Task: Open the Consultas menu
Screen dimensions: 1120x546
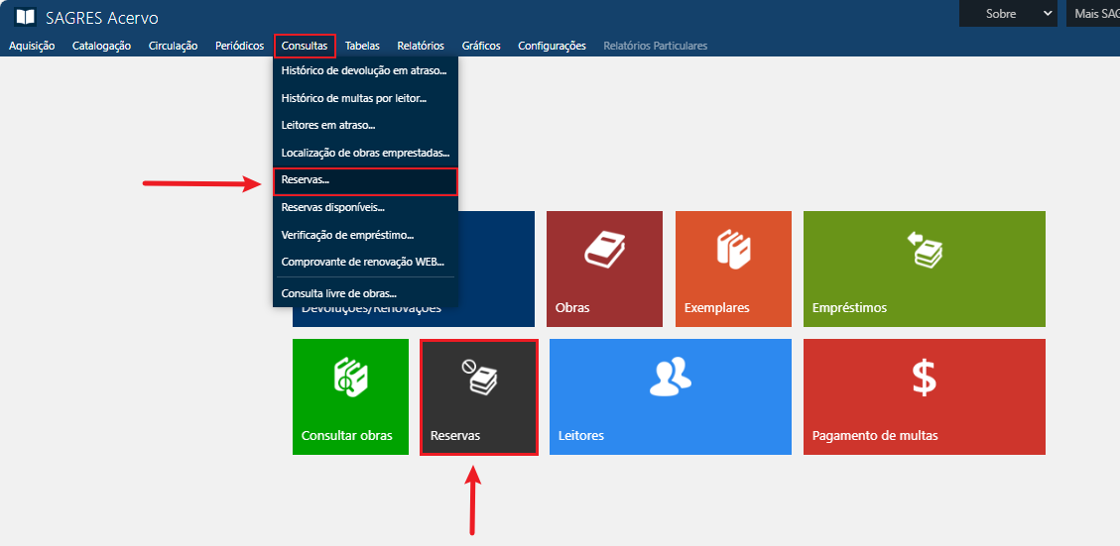Action: [x=305, y=46]
